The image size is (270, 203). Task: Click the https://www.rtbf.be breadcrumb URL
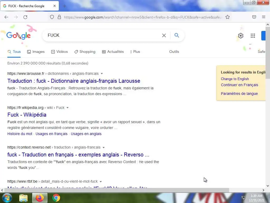pos(22,181)
